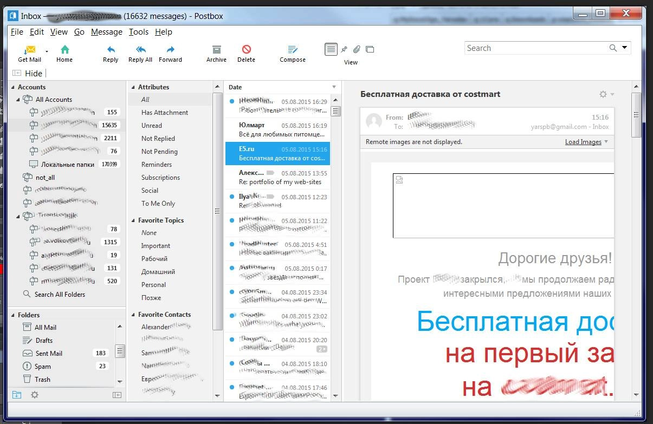Open the File menu
This screenshot has height=424, width=653.
(17, 32)
